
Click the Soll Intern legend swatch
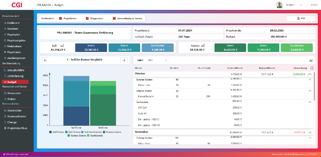point(51,132)
